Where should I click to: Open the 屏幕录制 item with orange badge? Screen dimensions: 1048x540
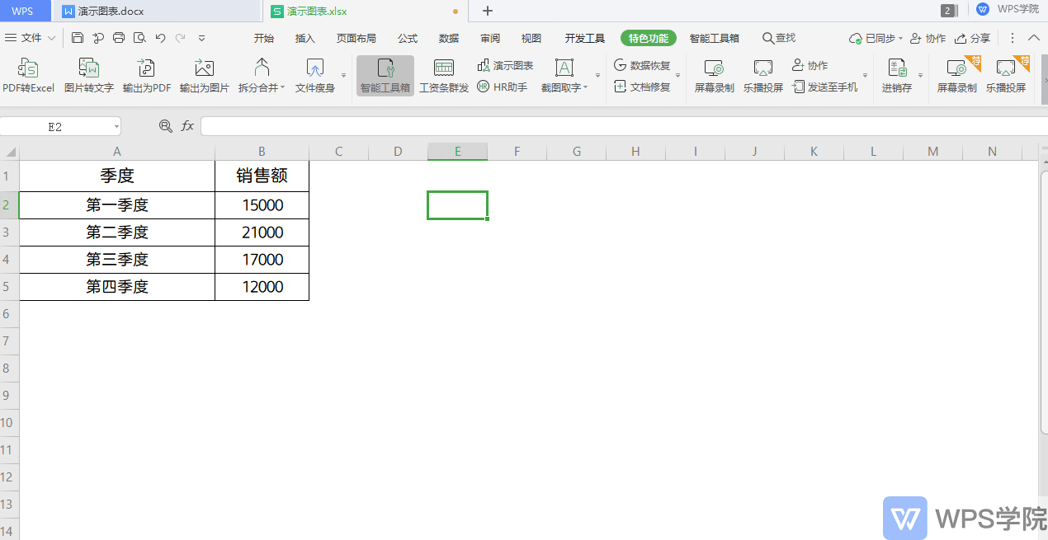pos(956,76)
